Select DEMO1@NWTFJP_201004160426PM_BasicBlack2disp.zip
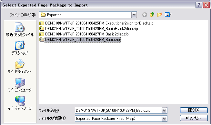 click(92, 29)
